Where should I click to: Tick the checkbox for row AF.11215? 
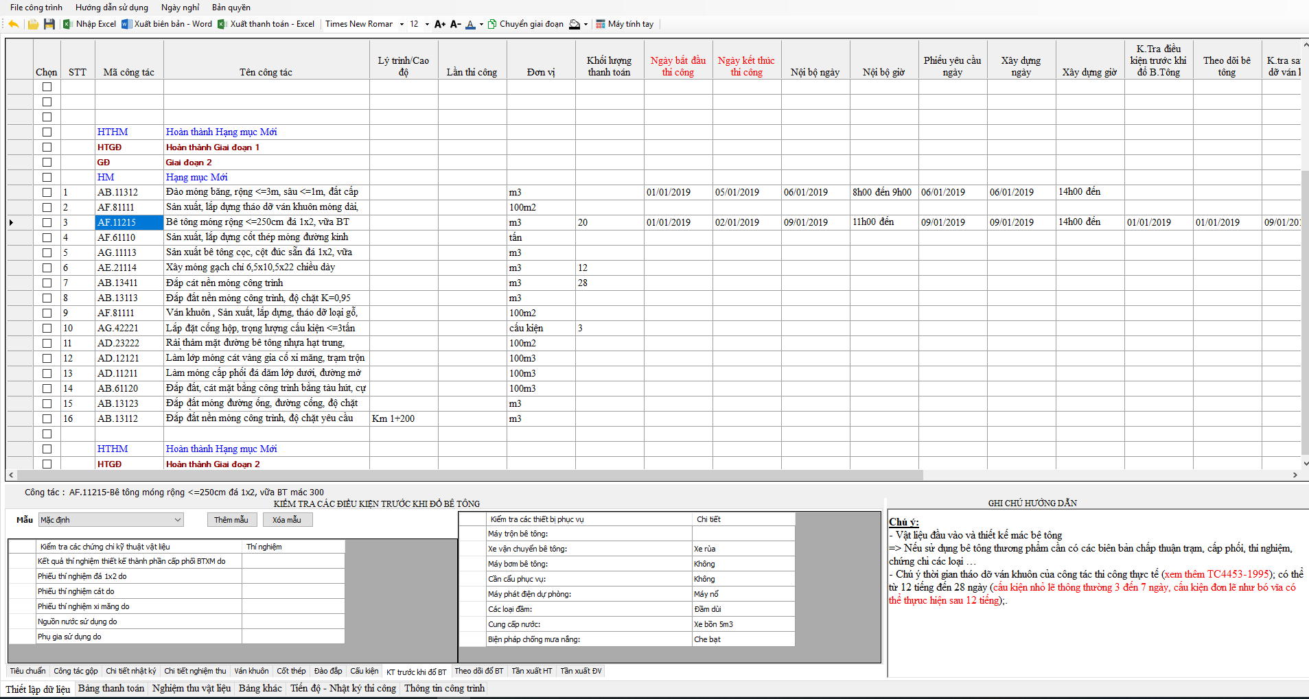pyautogui.click(x=47, y=222)
